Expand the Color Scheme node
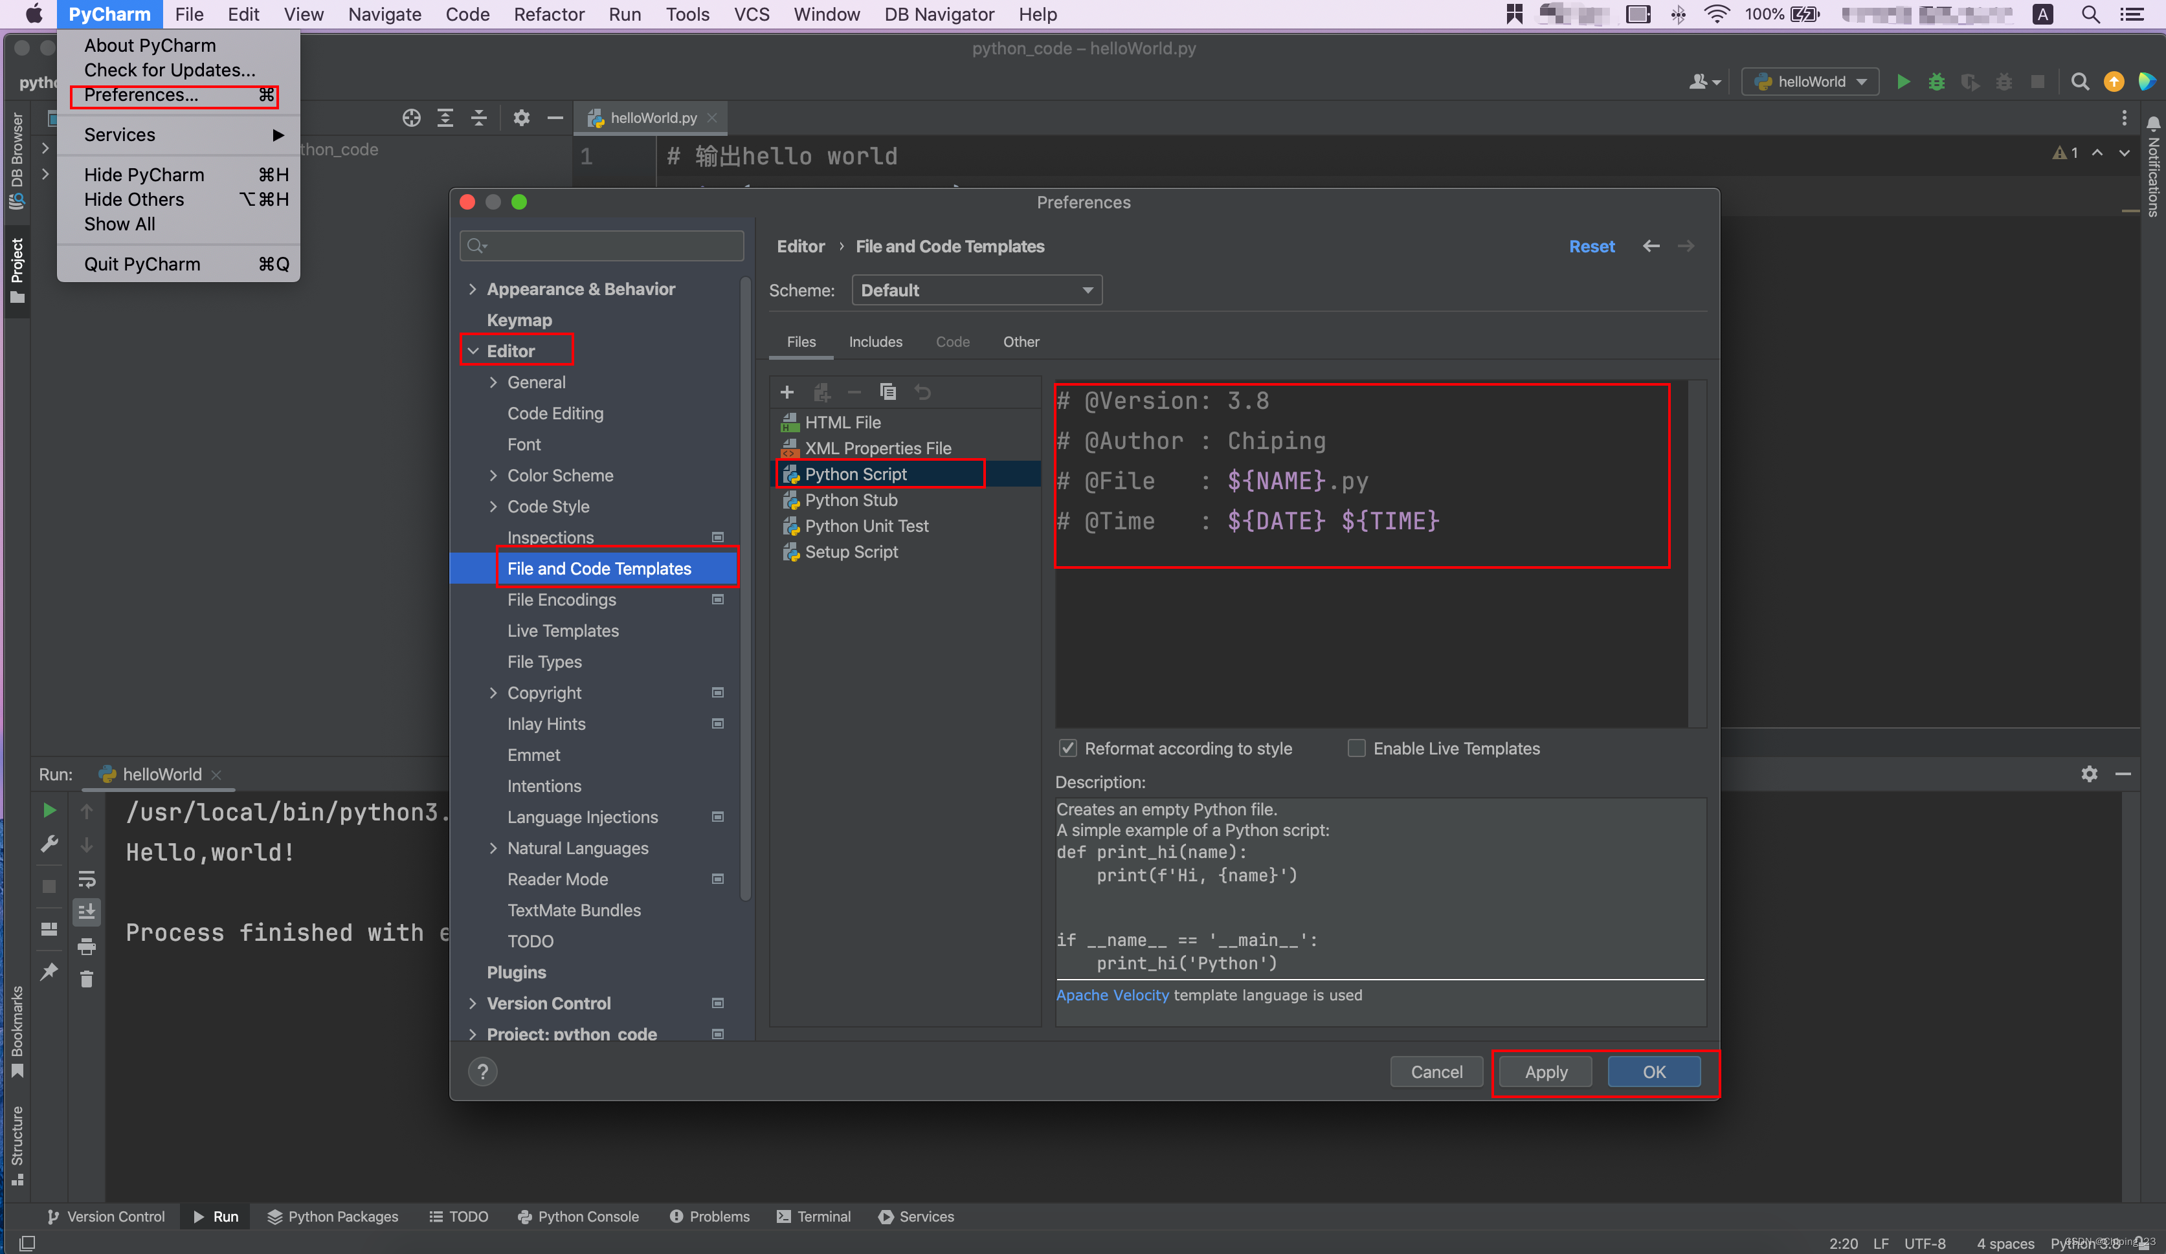The image size is (2166, 1254). pos(493,475)
